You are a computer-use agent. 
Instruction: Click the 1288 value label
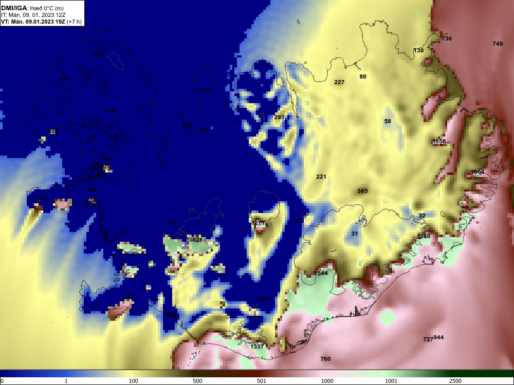pos(424,236)
